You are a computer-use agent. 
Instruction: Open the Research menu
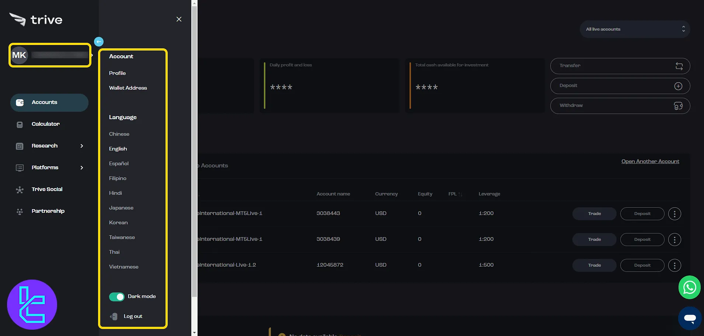pyautogui.click(x=45, y=146)
